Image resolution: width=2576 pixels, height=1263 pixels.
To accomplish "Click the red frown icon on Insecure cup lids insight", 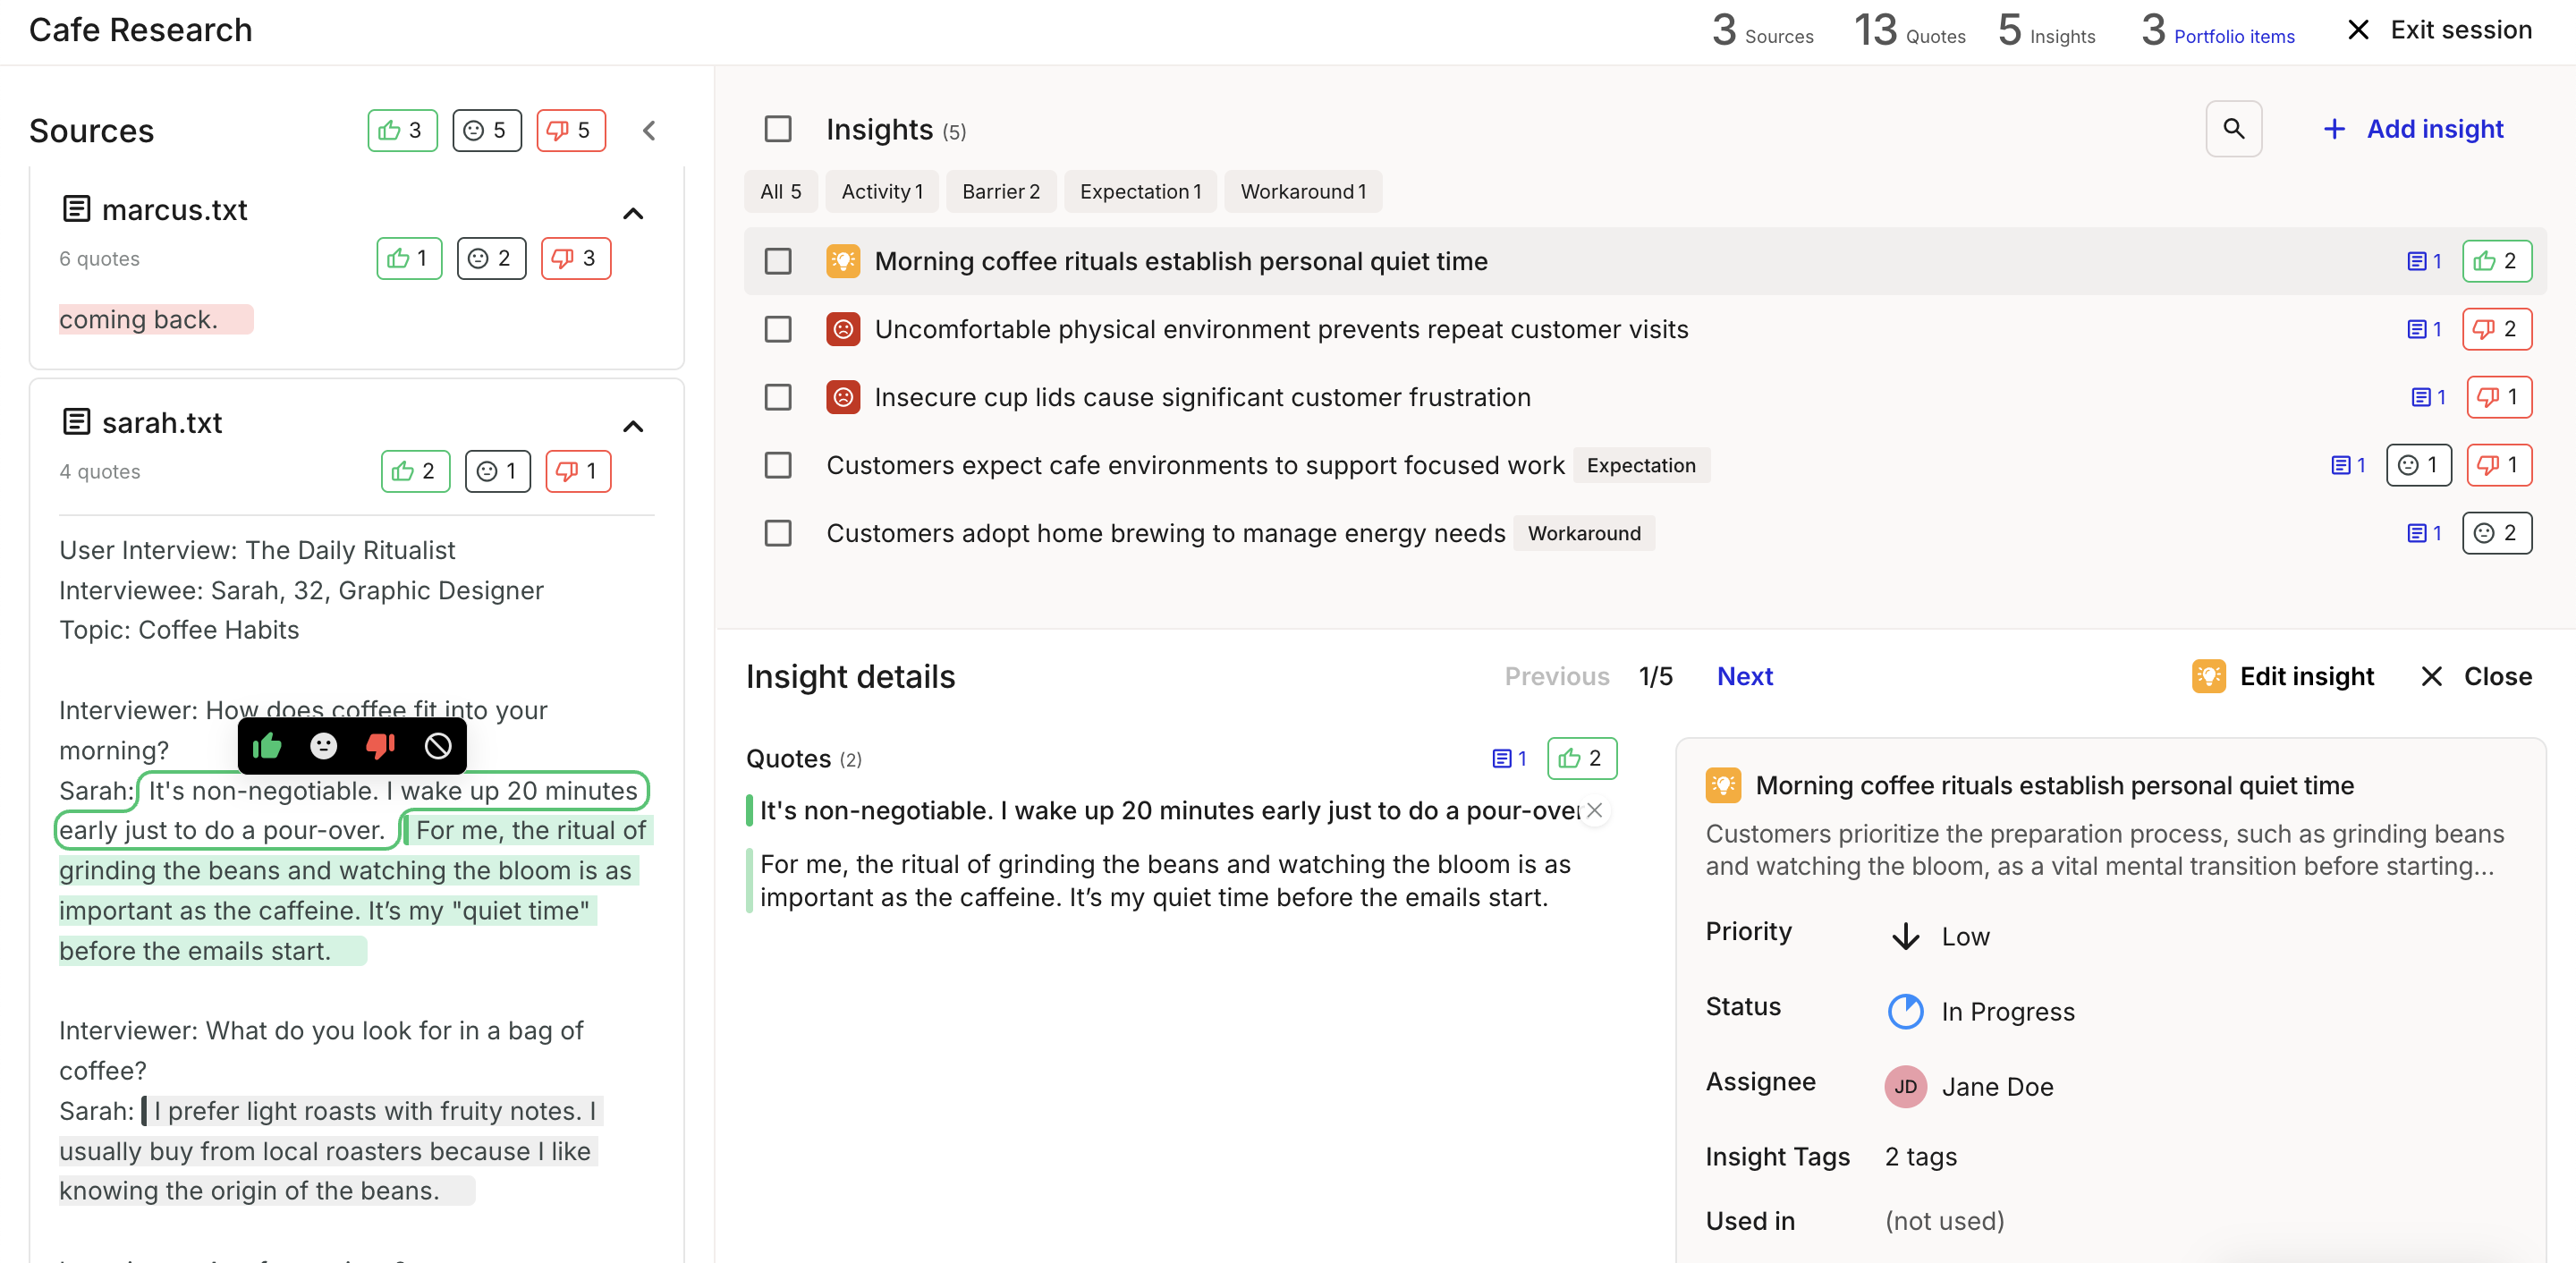I will click(x=843, y=398).
